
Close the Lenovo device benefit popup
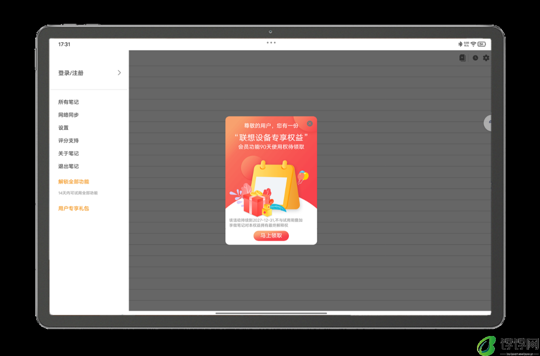(x=310, y=124)
